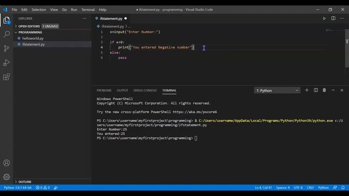Split the editor right
The height and width of the screenshot is (196, 349).
333,19
